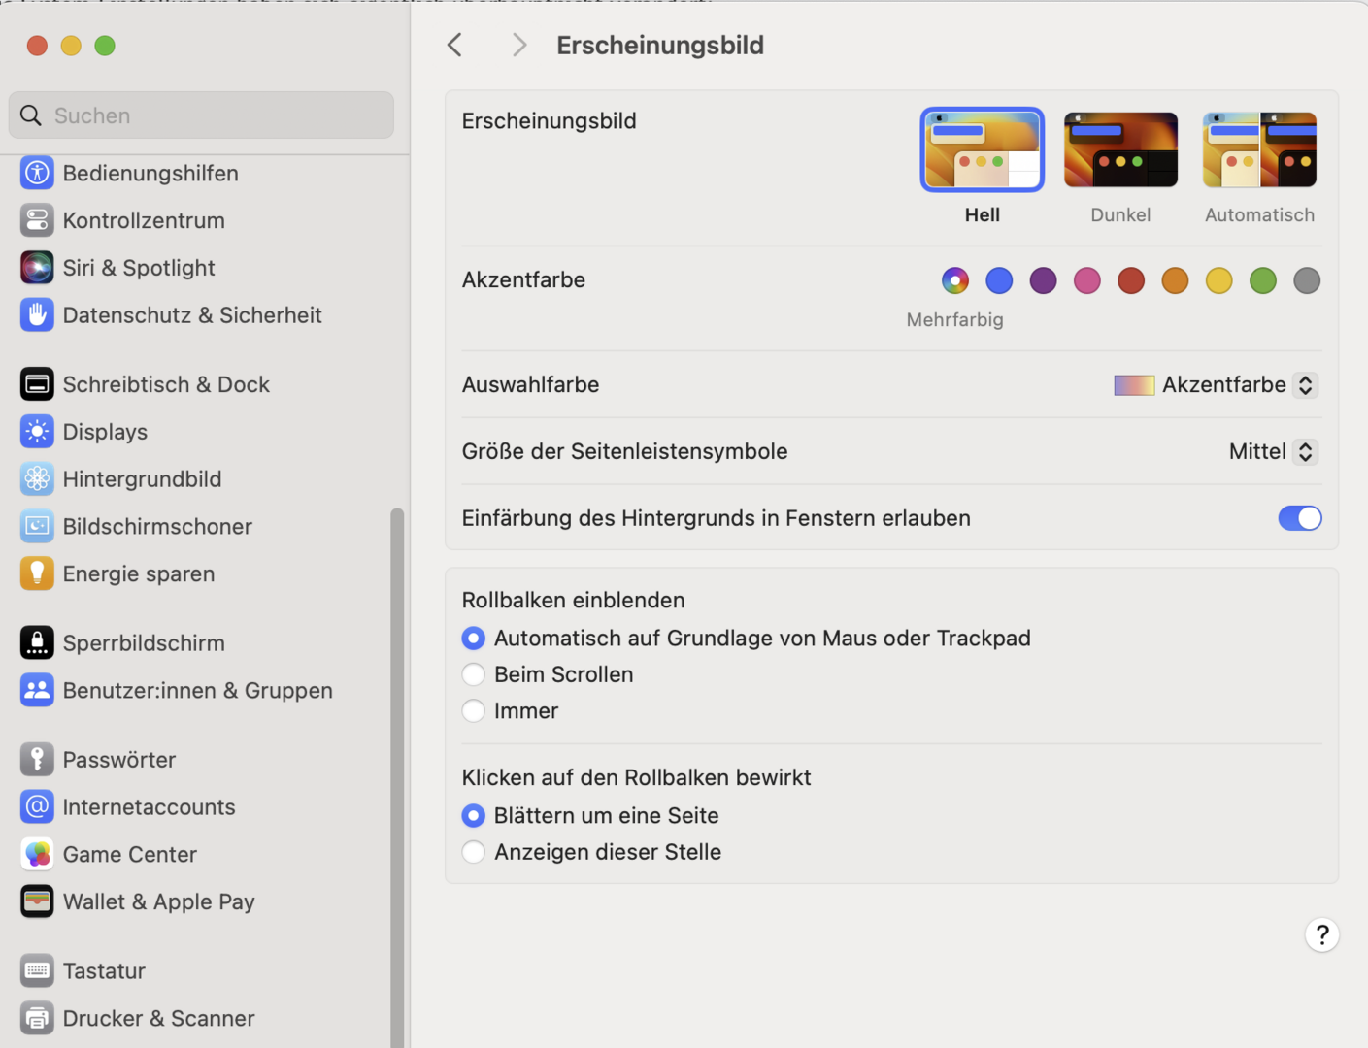Go forward with the right chevron

click(x=519, y=45)
